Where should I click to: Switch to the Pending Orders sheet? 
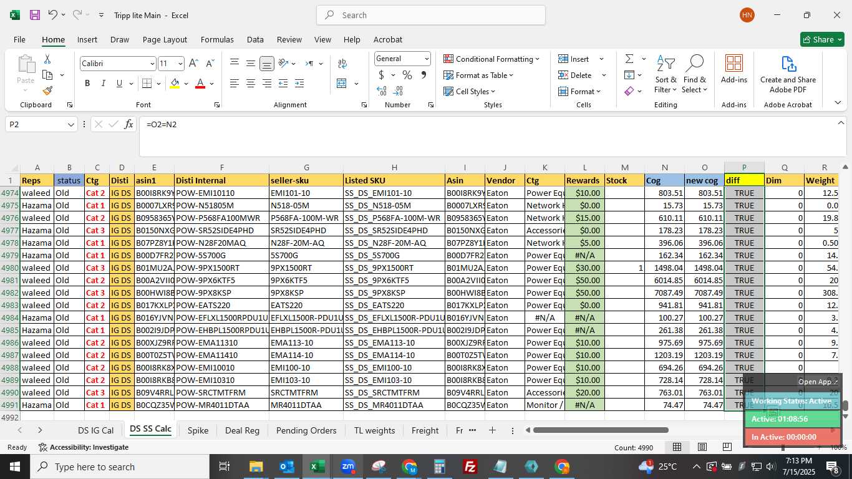tap(306, 430)
